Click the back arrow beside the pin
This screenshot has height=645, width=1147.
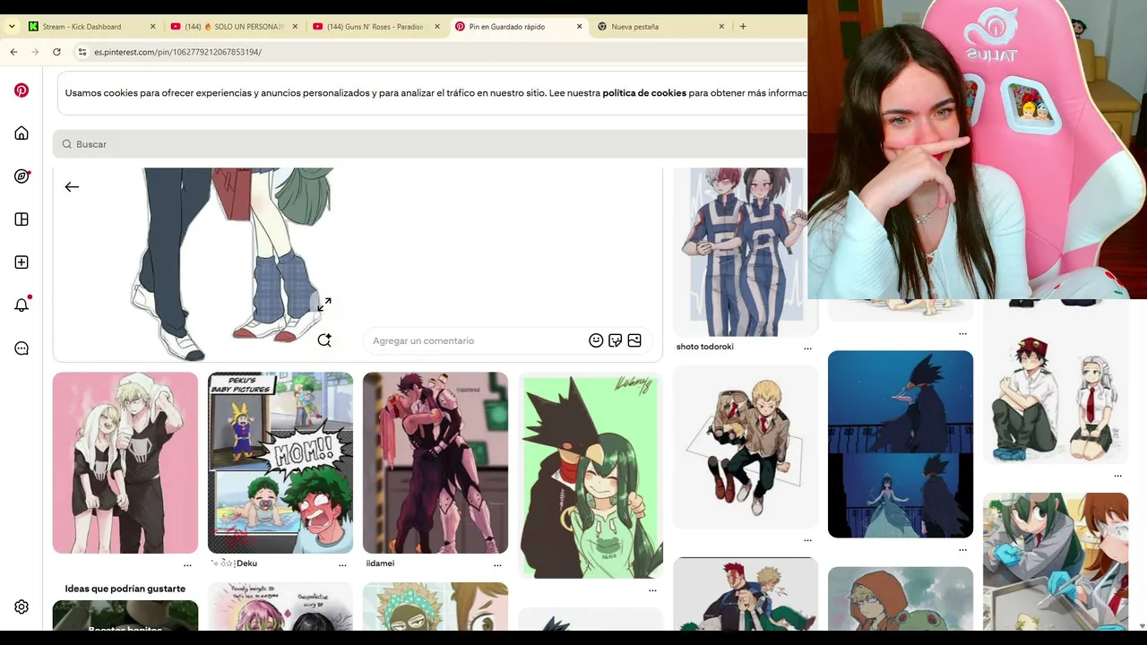72,186
